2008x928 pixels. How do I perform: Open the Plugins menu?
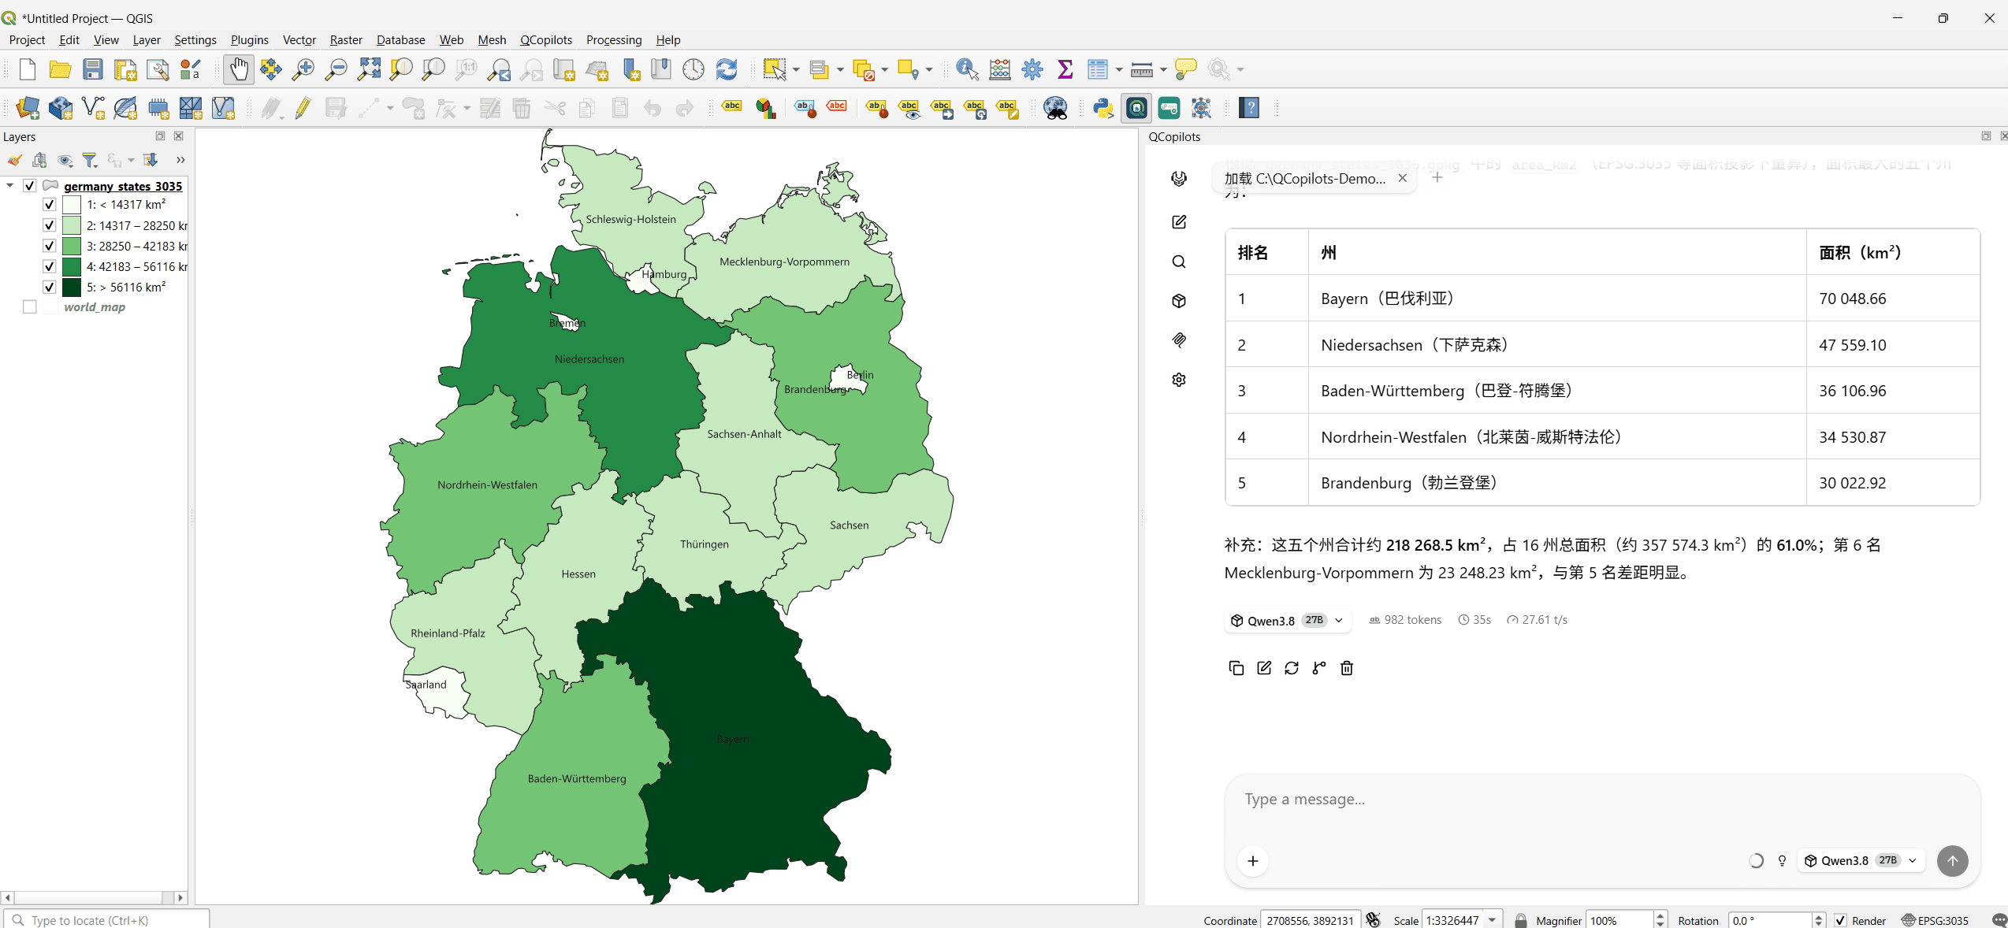point(250,40)
